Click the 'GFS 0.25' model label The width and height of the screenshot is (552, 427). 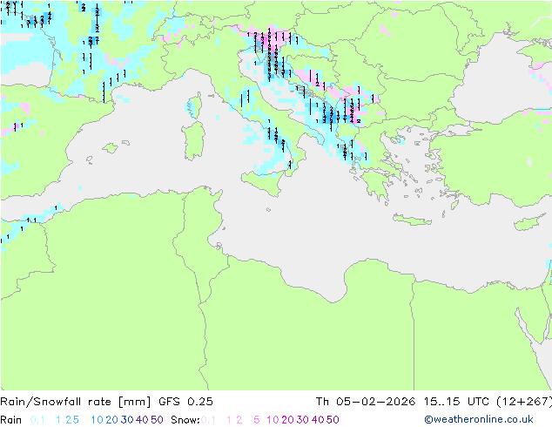185,402
